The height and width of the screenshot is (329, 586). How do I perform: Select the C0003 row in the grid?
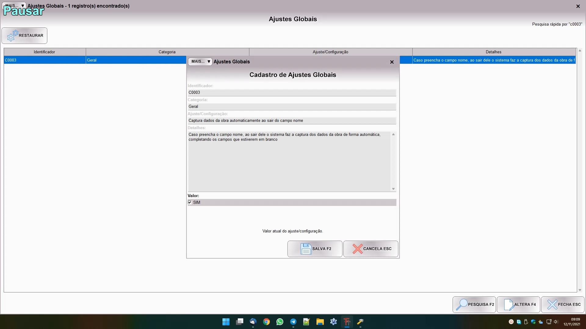click(45, 60)
